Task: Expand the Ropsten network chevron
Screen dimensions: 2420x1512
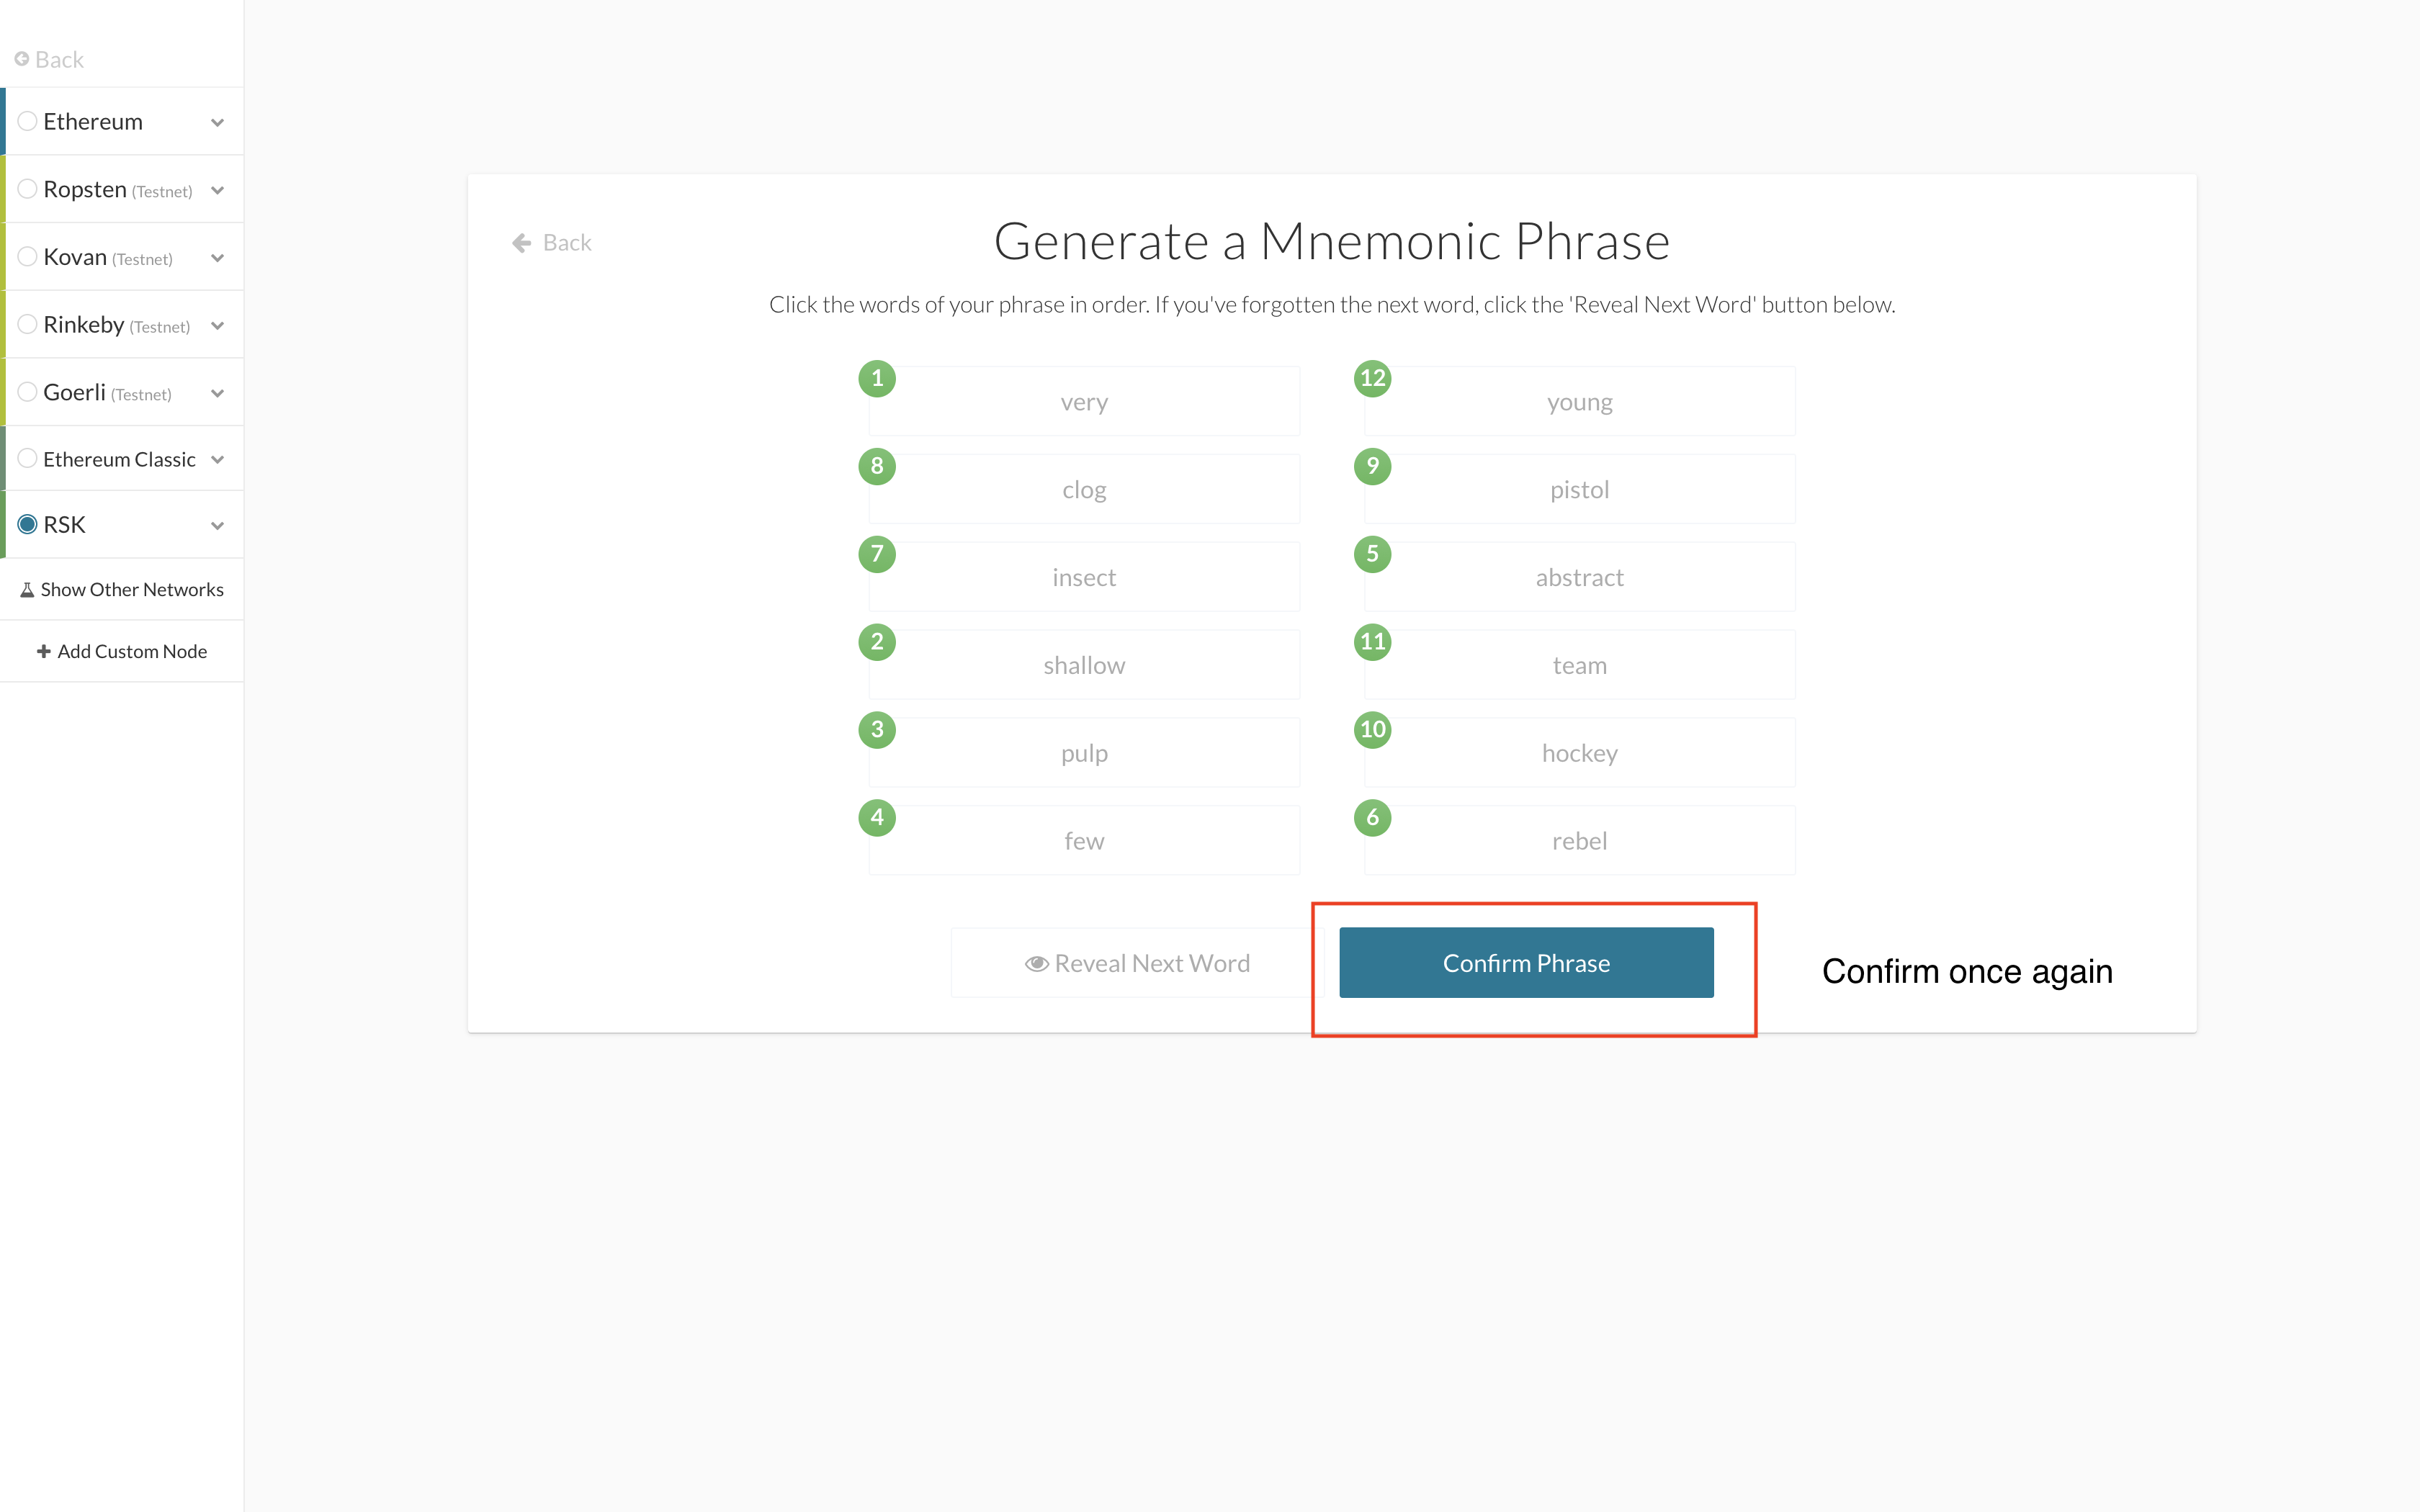Action: [217, 190]
